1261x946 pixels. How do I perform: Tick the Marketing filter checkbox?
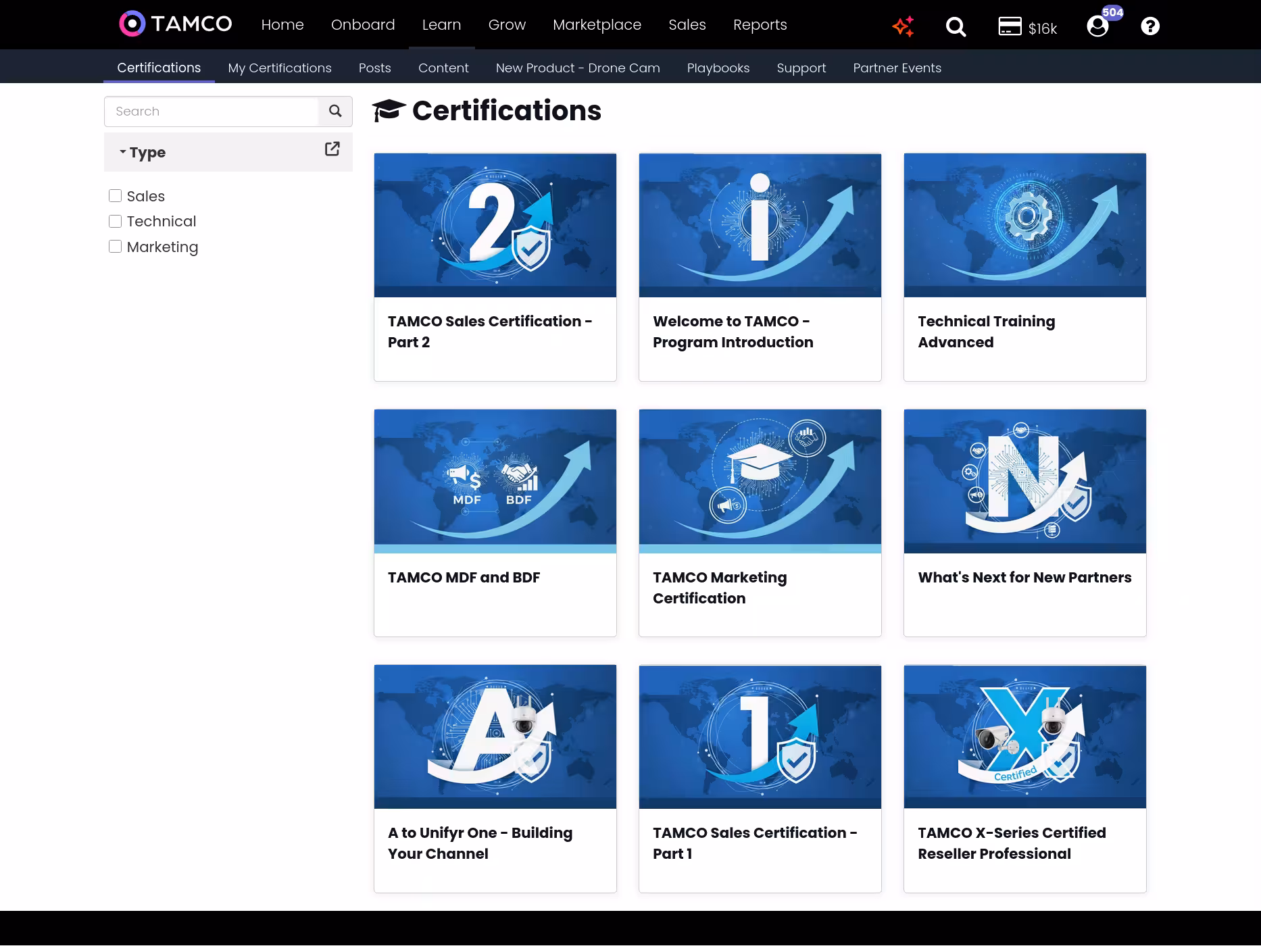[x=116, y=247]
